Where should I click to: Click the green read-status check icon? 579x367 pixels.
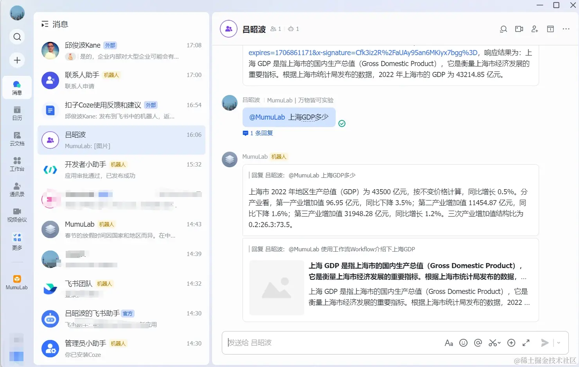pyautogui.click(x=342, y=124)
